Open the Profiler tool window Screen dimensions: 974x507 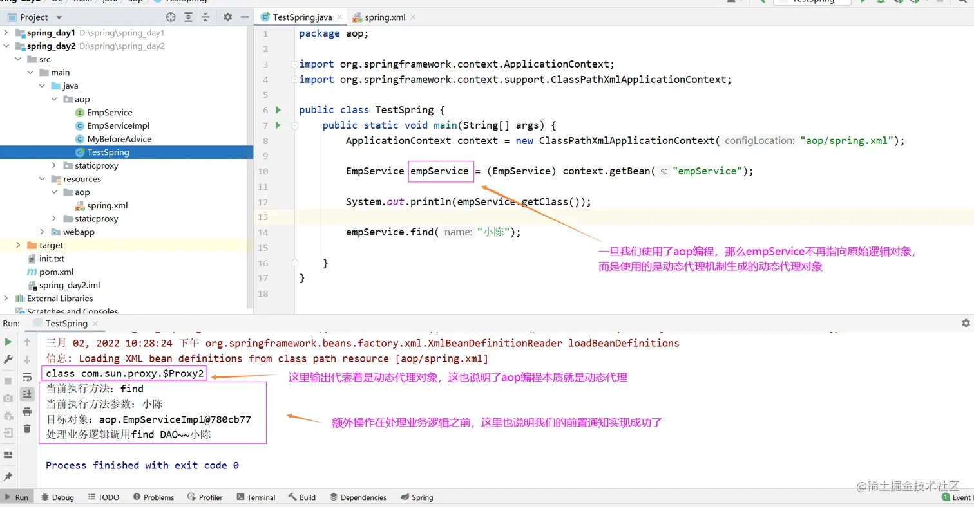(205, 497)
